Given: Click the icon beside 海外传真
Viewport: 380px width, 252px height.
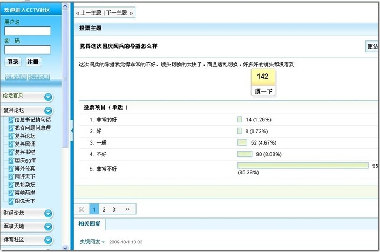Looking at the screenshot, I should 11,169.
